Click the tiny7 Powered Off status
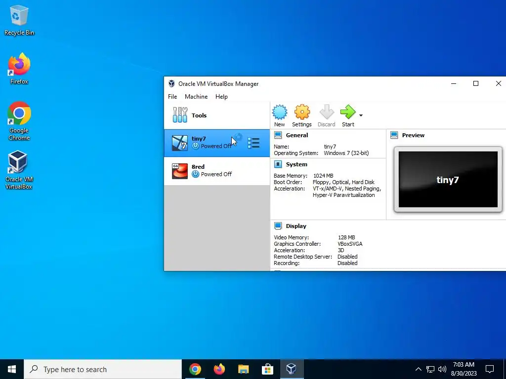Viewport: 506px width, 379px height. click(x=212, y=146)
